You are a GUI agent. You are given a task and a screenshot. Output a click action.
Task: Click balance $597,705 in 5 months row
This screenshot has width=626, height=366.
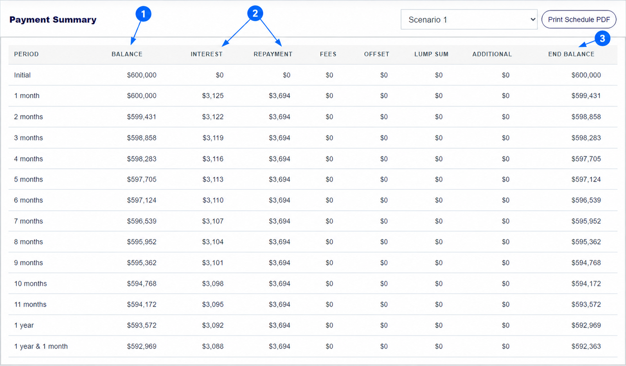[x=142, y=179]
